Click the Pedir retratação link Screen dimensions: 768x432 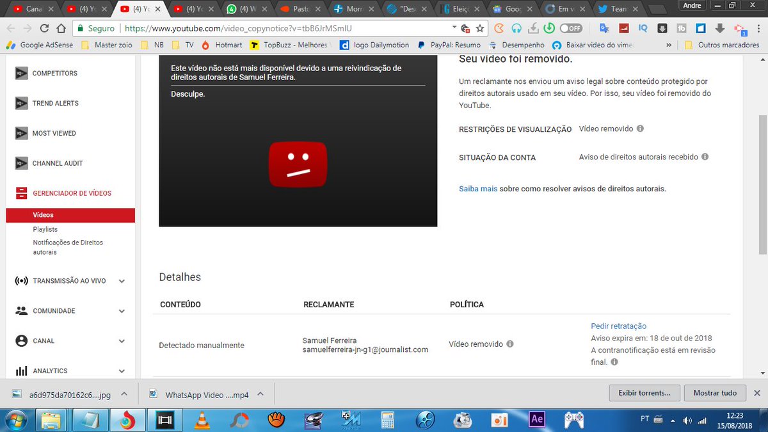click(618, 326)
